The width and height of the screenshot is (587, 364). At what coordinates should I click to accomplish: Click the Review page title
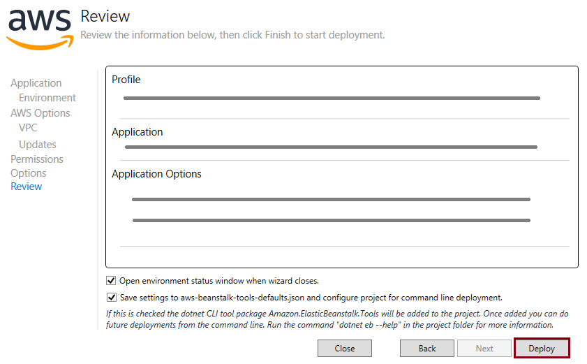pos(105,16)
